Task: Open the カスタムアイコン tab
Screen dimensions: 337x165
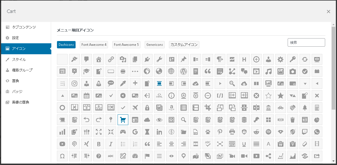Action: [184, 45]
